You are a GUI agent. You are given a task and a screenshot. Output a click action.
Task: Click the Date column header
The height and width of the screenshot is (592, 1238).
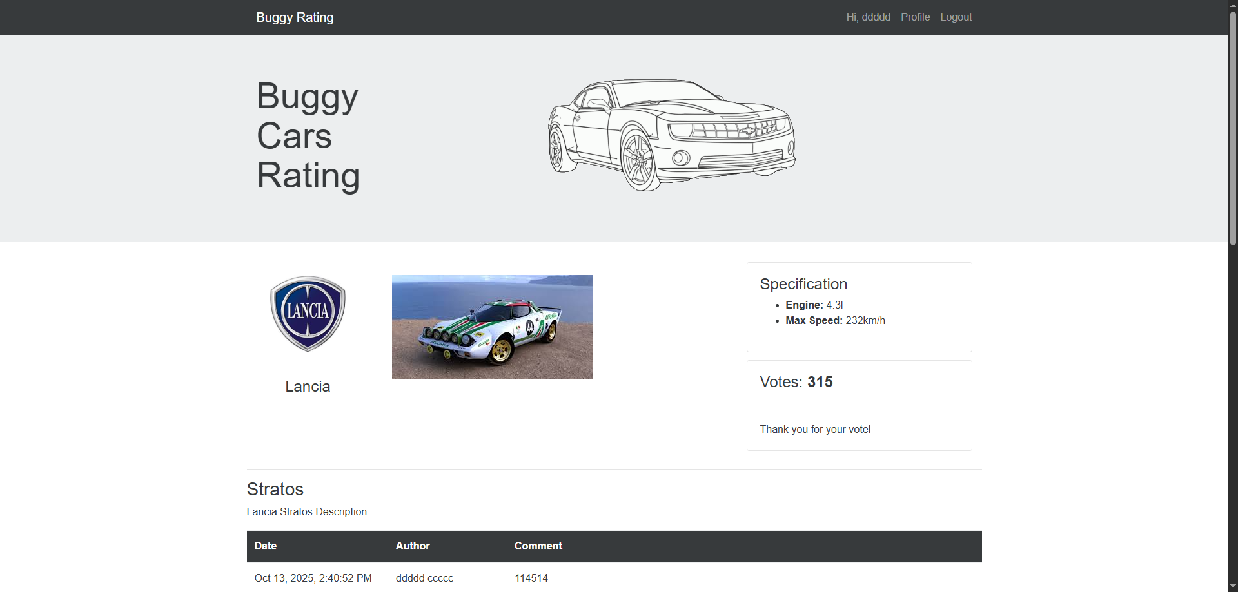pos(265,546)
